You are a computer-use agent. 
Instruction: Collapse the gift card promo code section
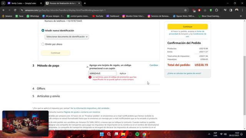click(87, 67)
